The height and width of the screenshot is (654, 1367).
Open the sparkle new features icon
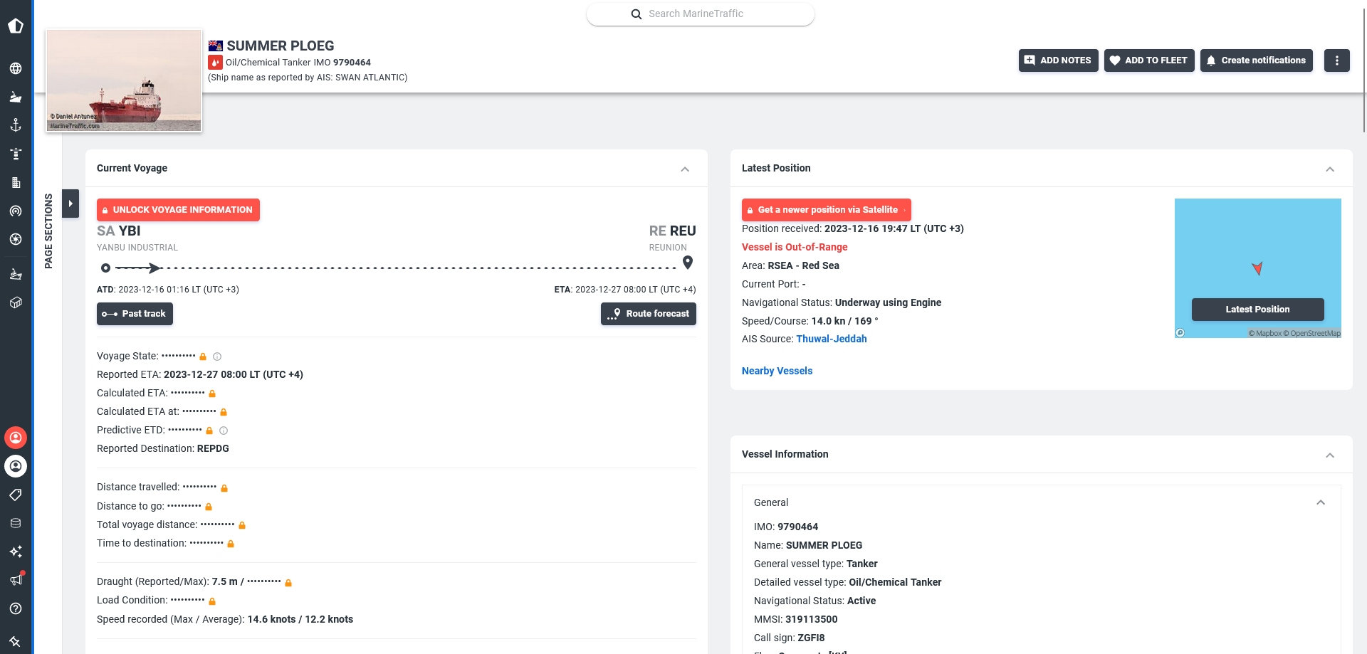point(16,552)
